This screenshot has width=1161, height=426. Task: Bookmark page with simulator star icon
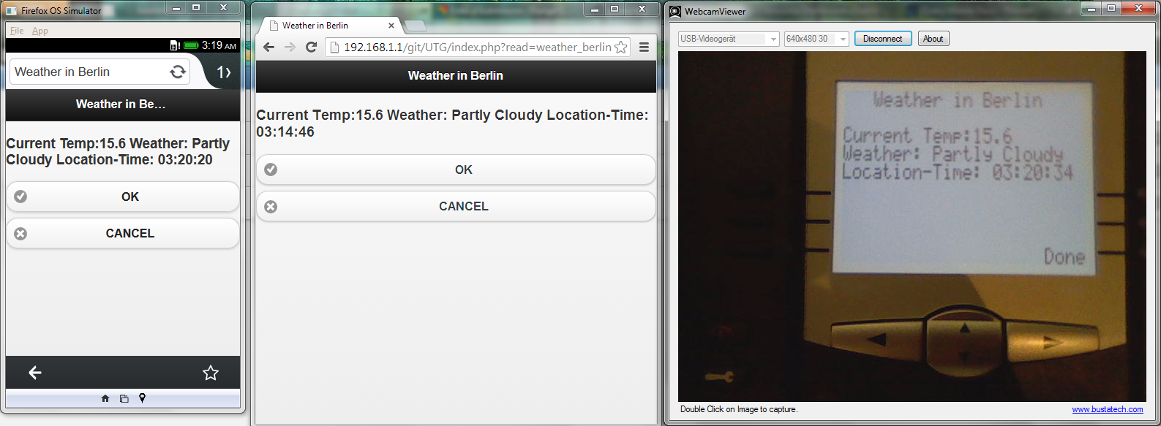coord(211,373)
